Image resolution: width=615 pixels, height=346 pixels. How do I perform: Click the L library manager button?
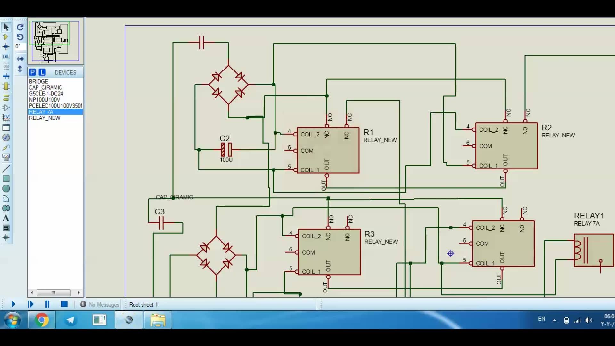[x=42, y=72]
